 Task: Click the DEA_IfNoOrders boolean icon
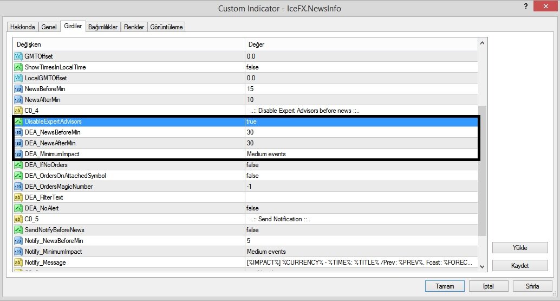coord(18,165)
